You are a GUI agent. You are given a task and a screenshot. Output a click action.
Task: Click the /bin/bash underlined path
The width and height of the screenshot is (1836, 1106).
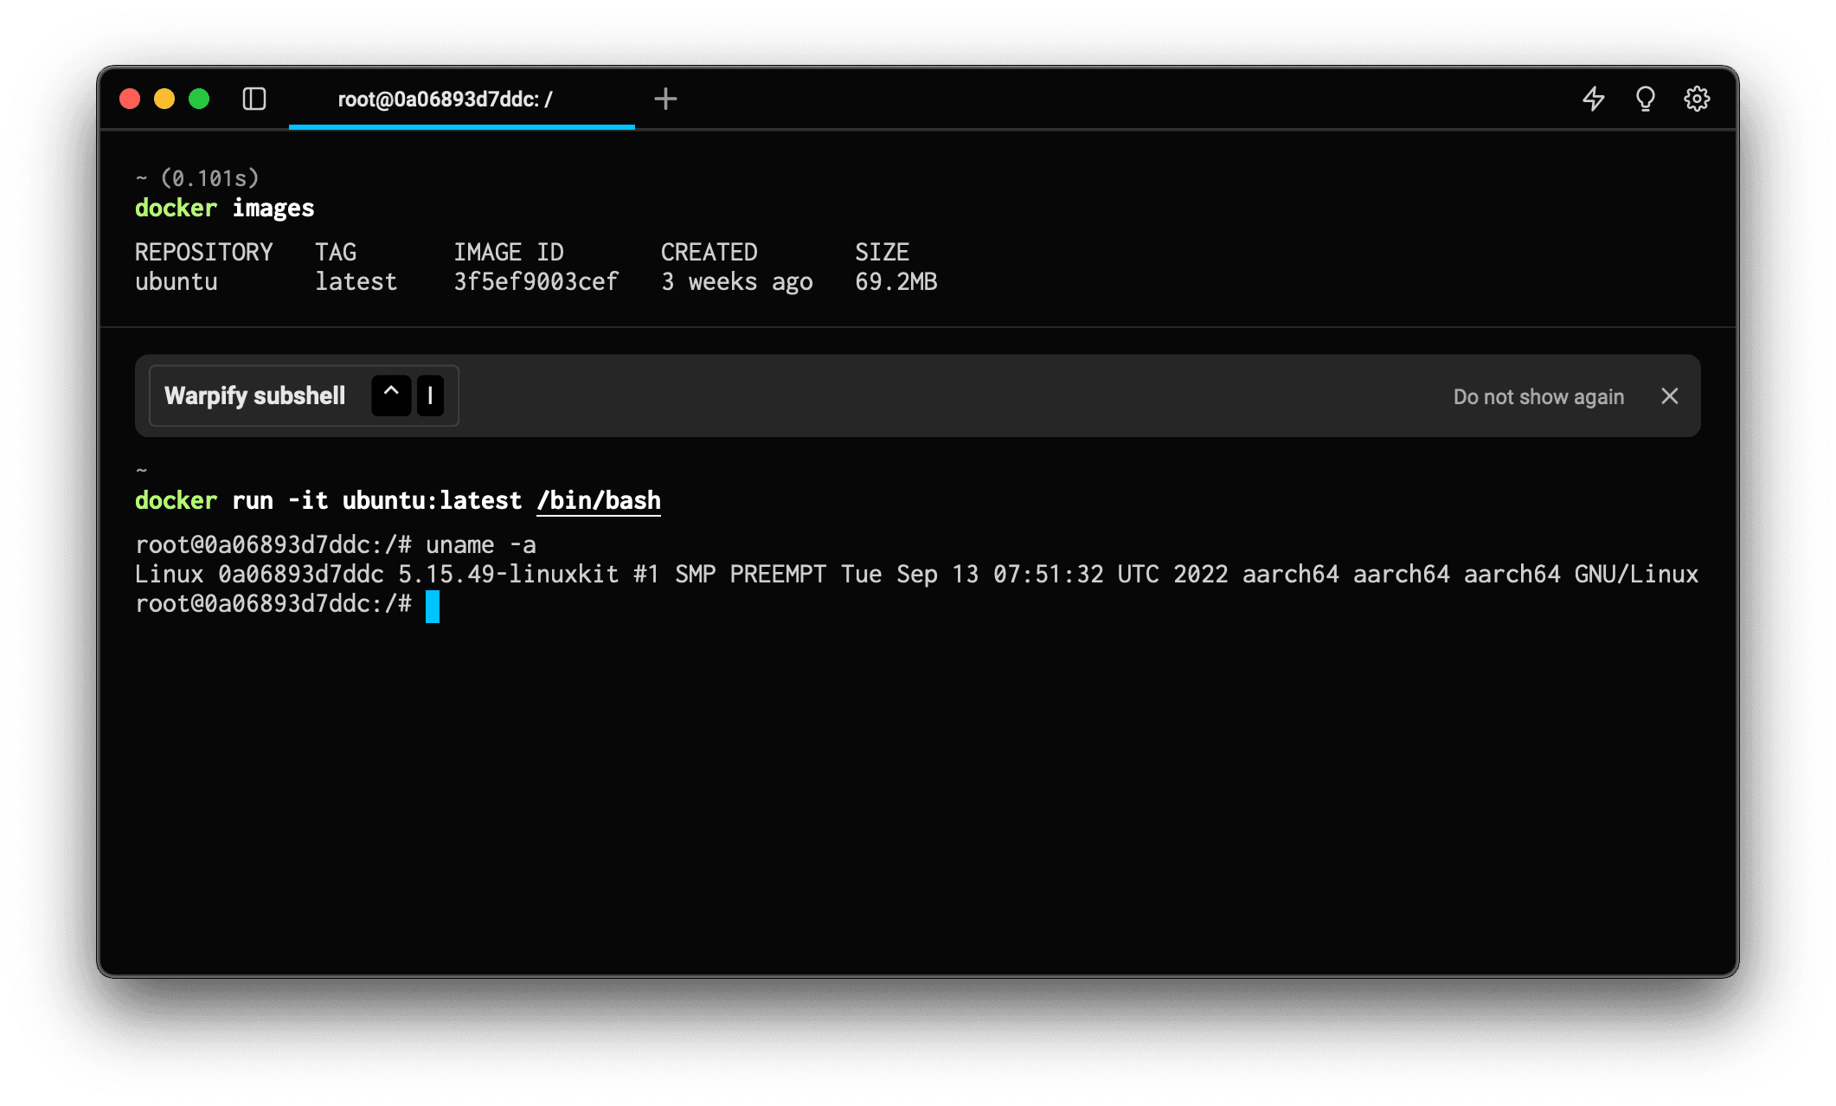tap(598, 500)
